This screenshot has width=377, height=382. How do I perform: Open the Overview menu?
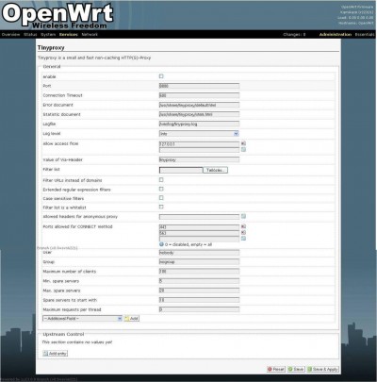pos(10,35)
